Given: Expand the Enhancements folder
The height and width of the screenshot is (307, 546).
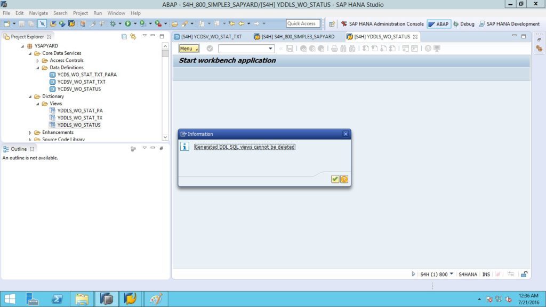Looking at the screenshot, I should point(30,133).
